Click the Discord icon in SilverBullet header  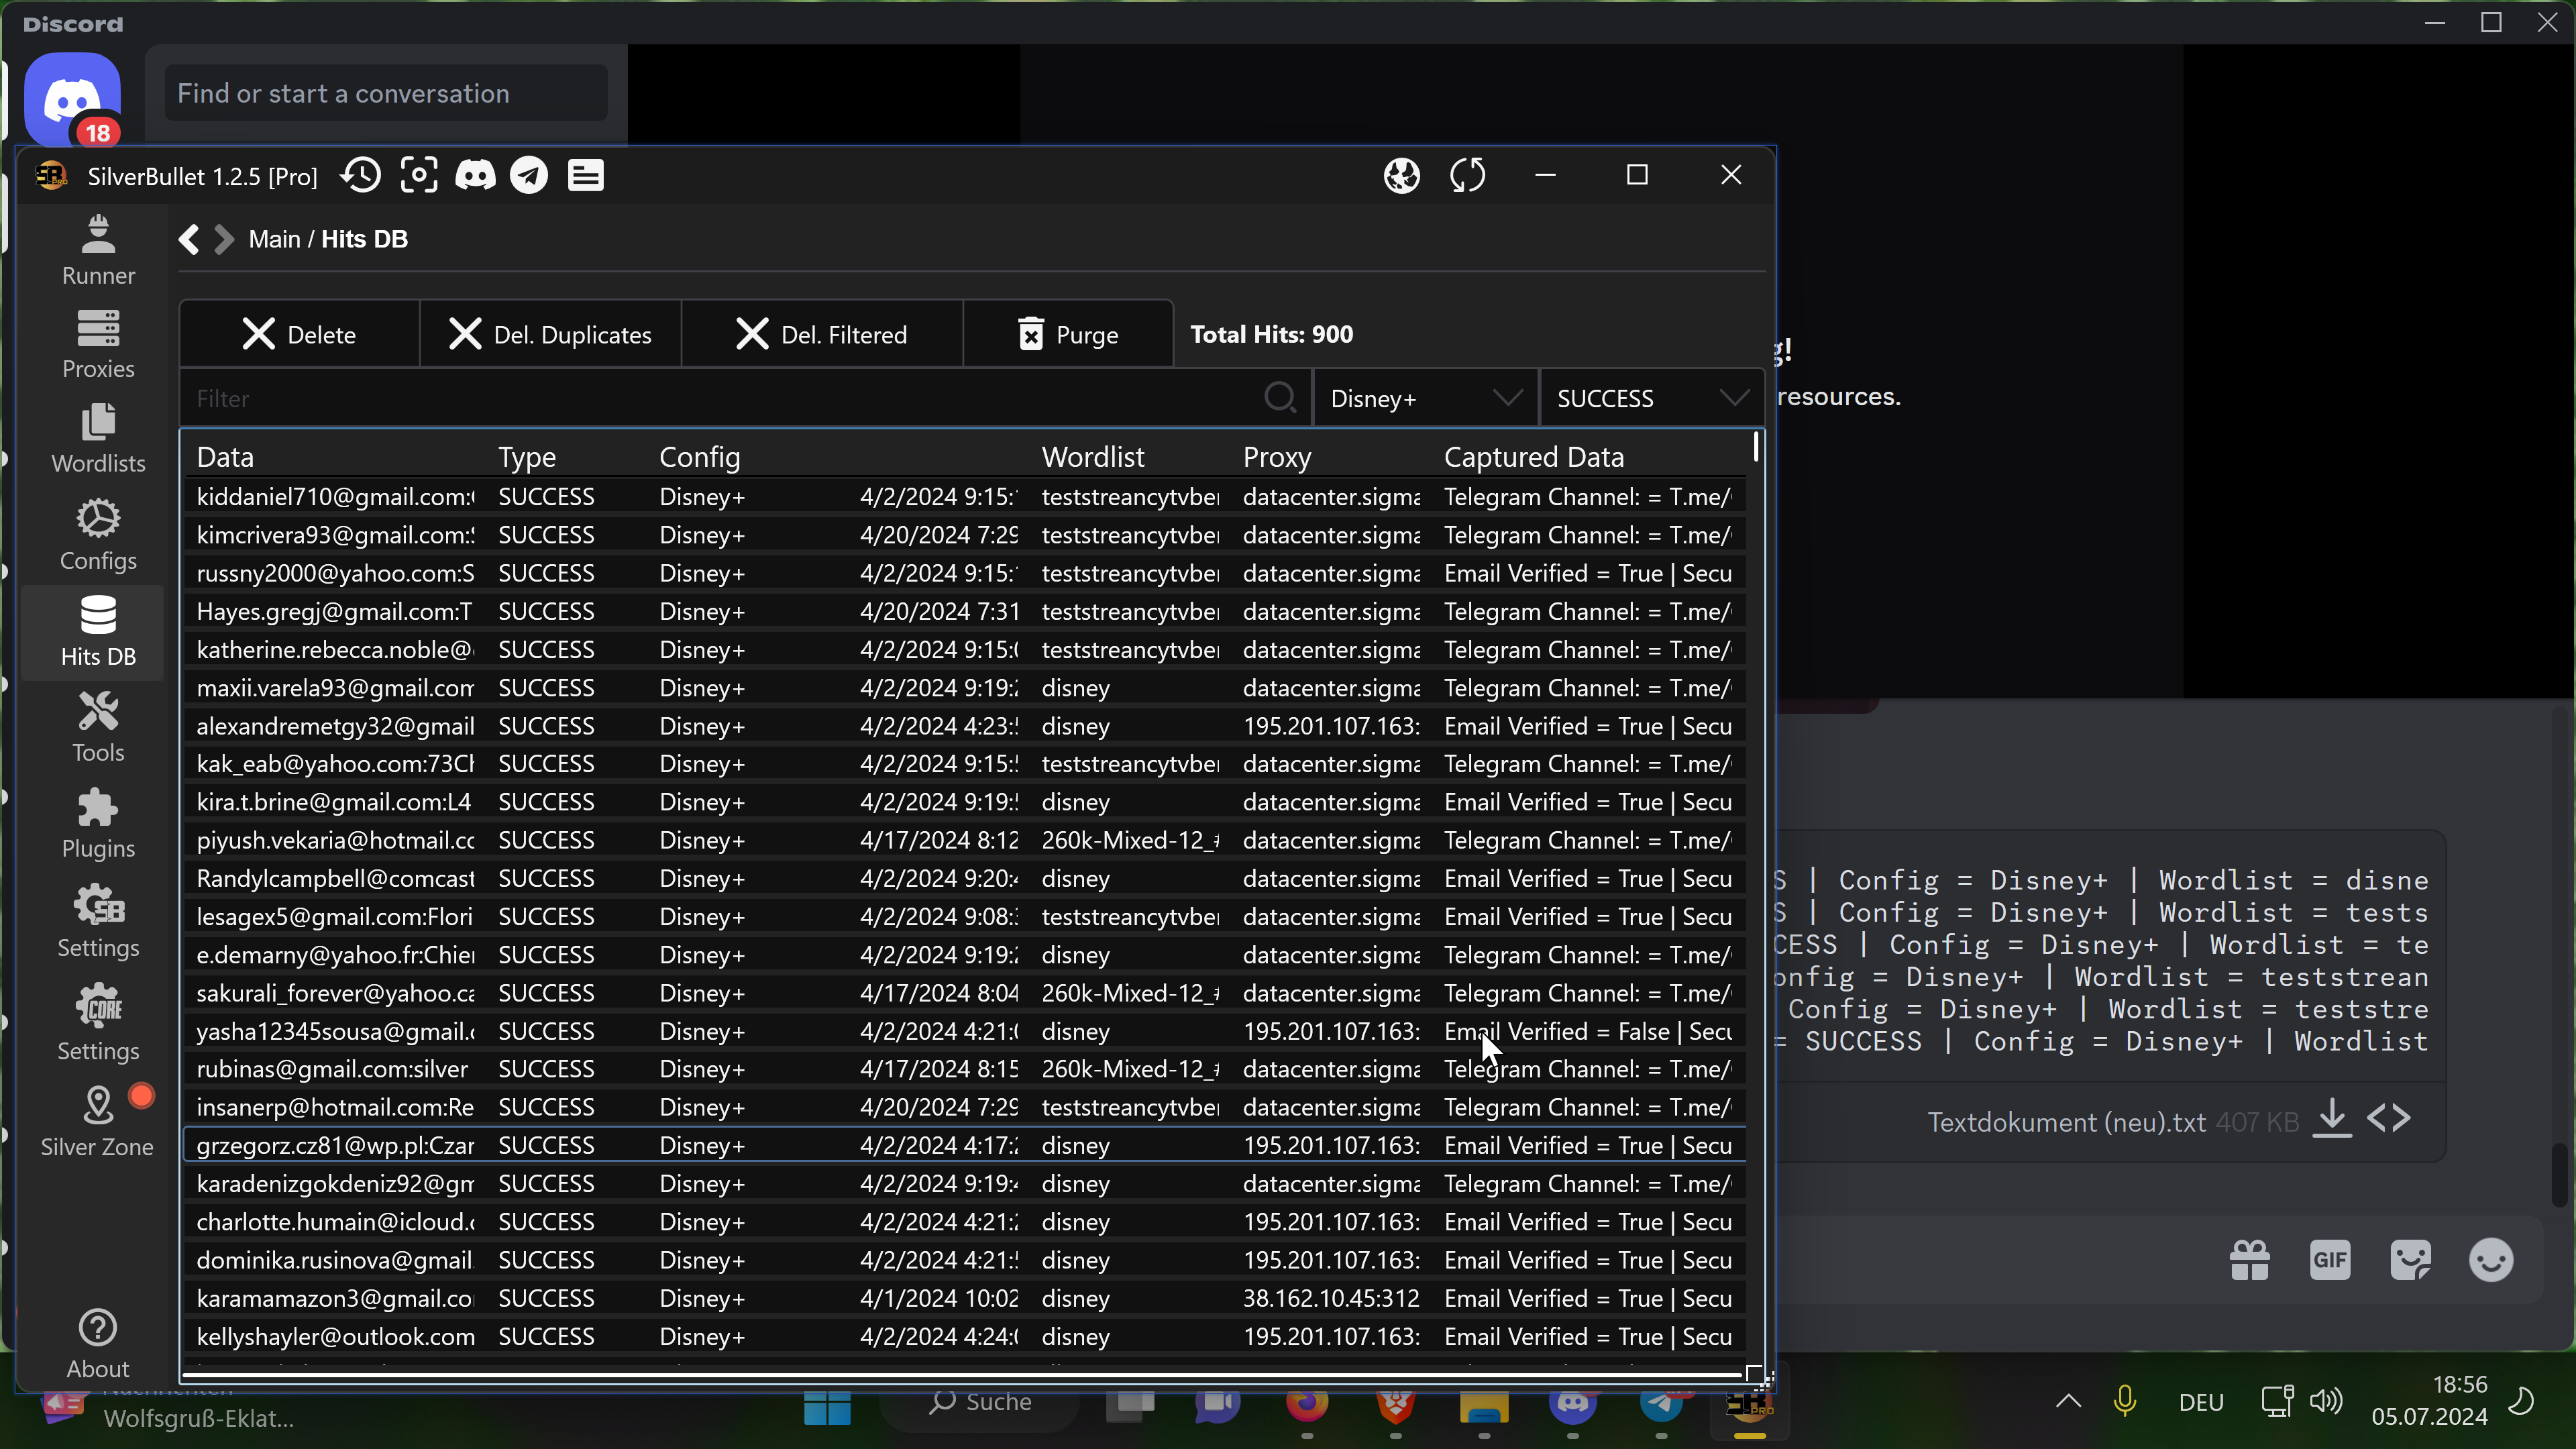(475, 176)
